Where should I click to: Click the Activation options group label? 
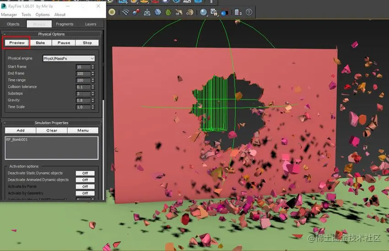[24, 166]
